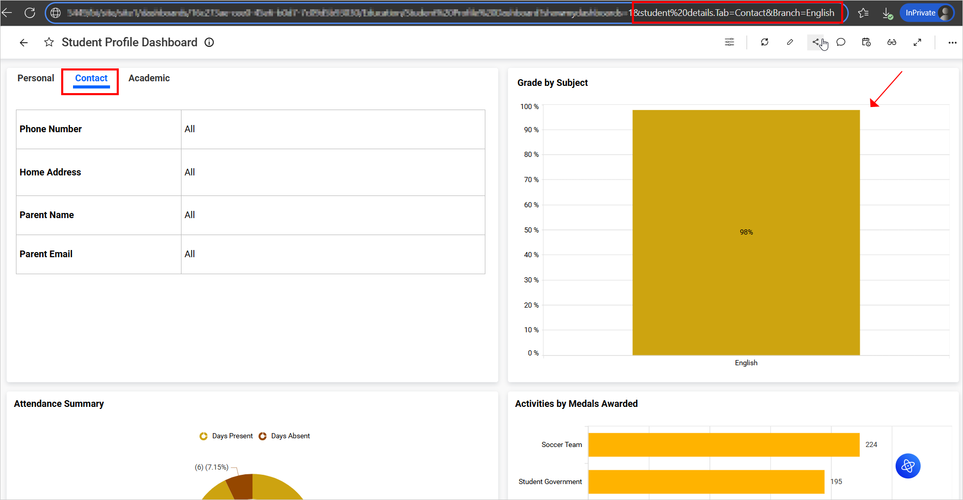963x500 pixels.
Task: Open browser Downloads from the toolbar
Action: [x=888, y=13]
